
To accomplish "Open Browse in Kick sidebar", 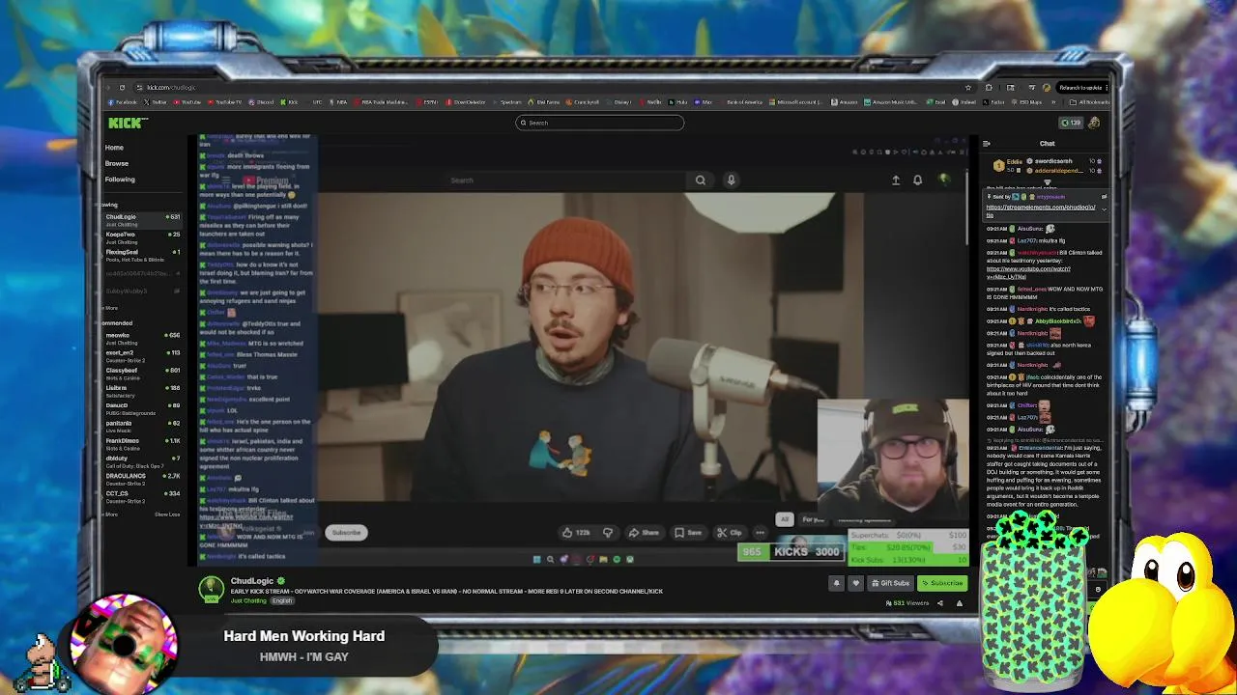I will (117, 163).
